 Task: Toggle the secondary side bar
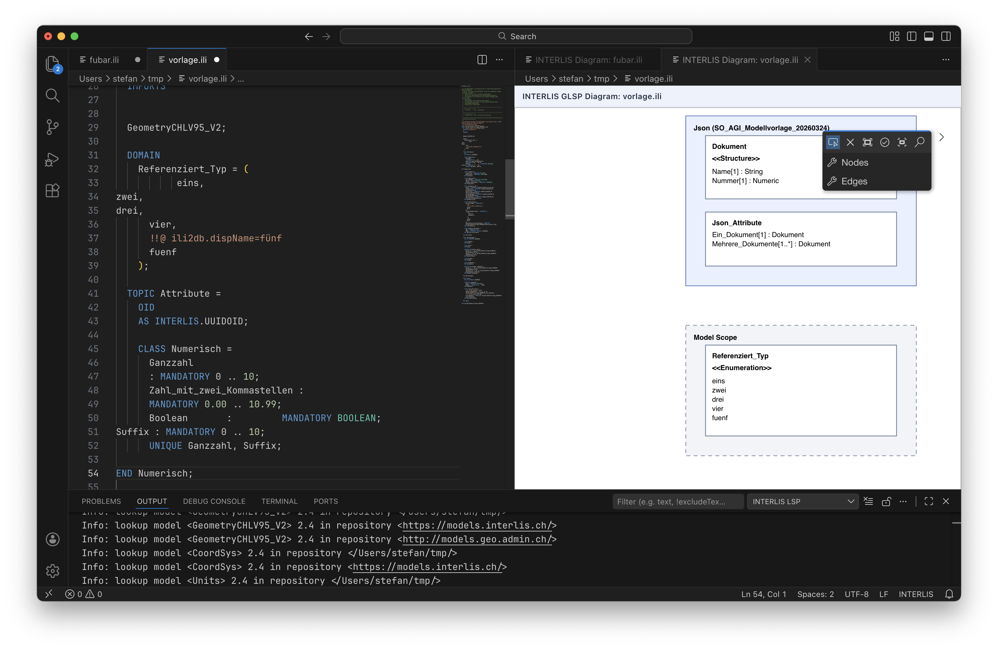pyautogui.click(x=946, y=37)
